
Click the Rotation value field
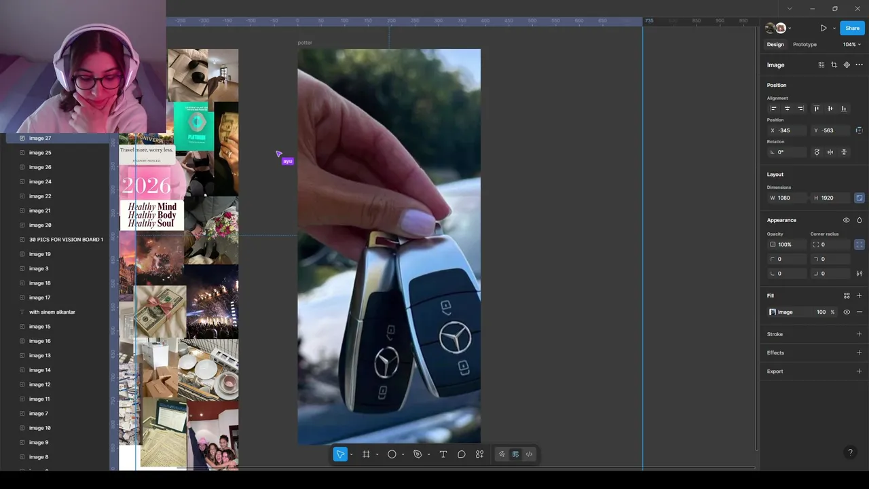(x=787, y=152)
